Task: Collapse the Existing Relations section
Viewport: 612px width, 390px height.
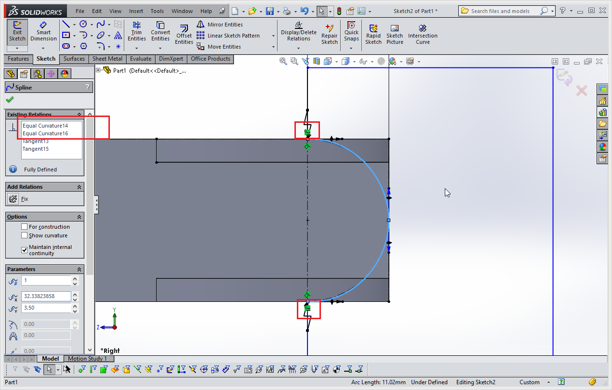Action: tap(80, 115)
